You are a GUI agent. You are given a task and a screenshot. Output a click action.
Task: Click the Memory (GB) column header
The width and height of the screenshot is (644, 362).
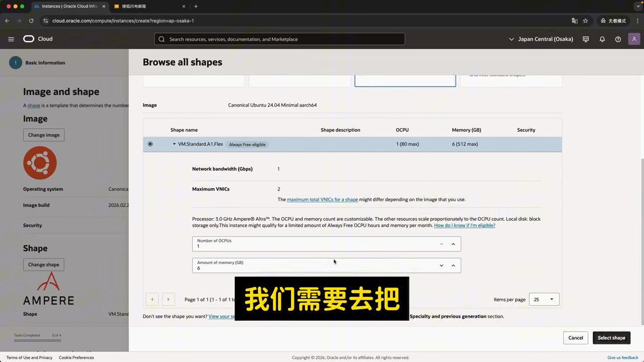click(466, 130)
